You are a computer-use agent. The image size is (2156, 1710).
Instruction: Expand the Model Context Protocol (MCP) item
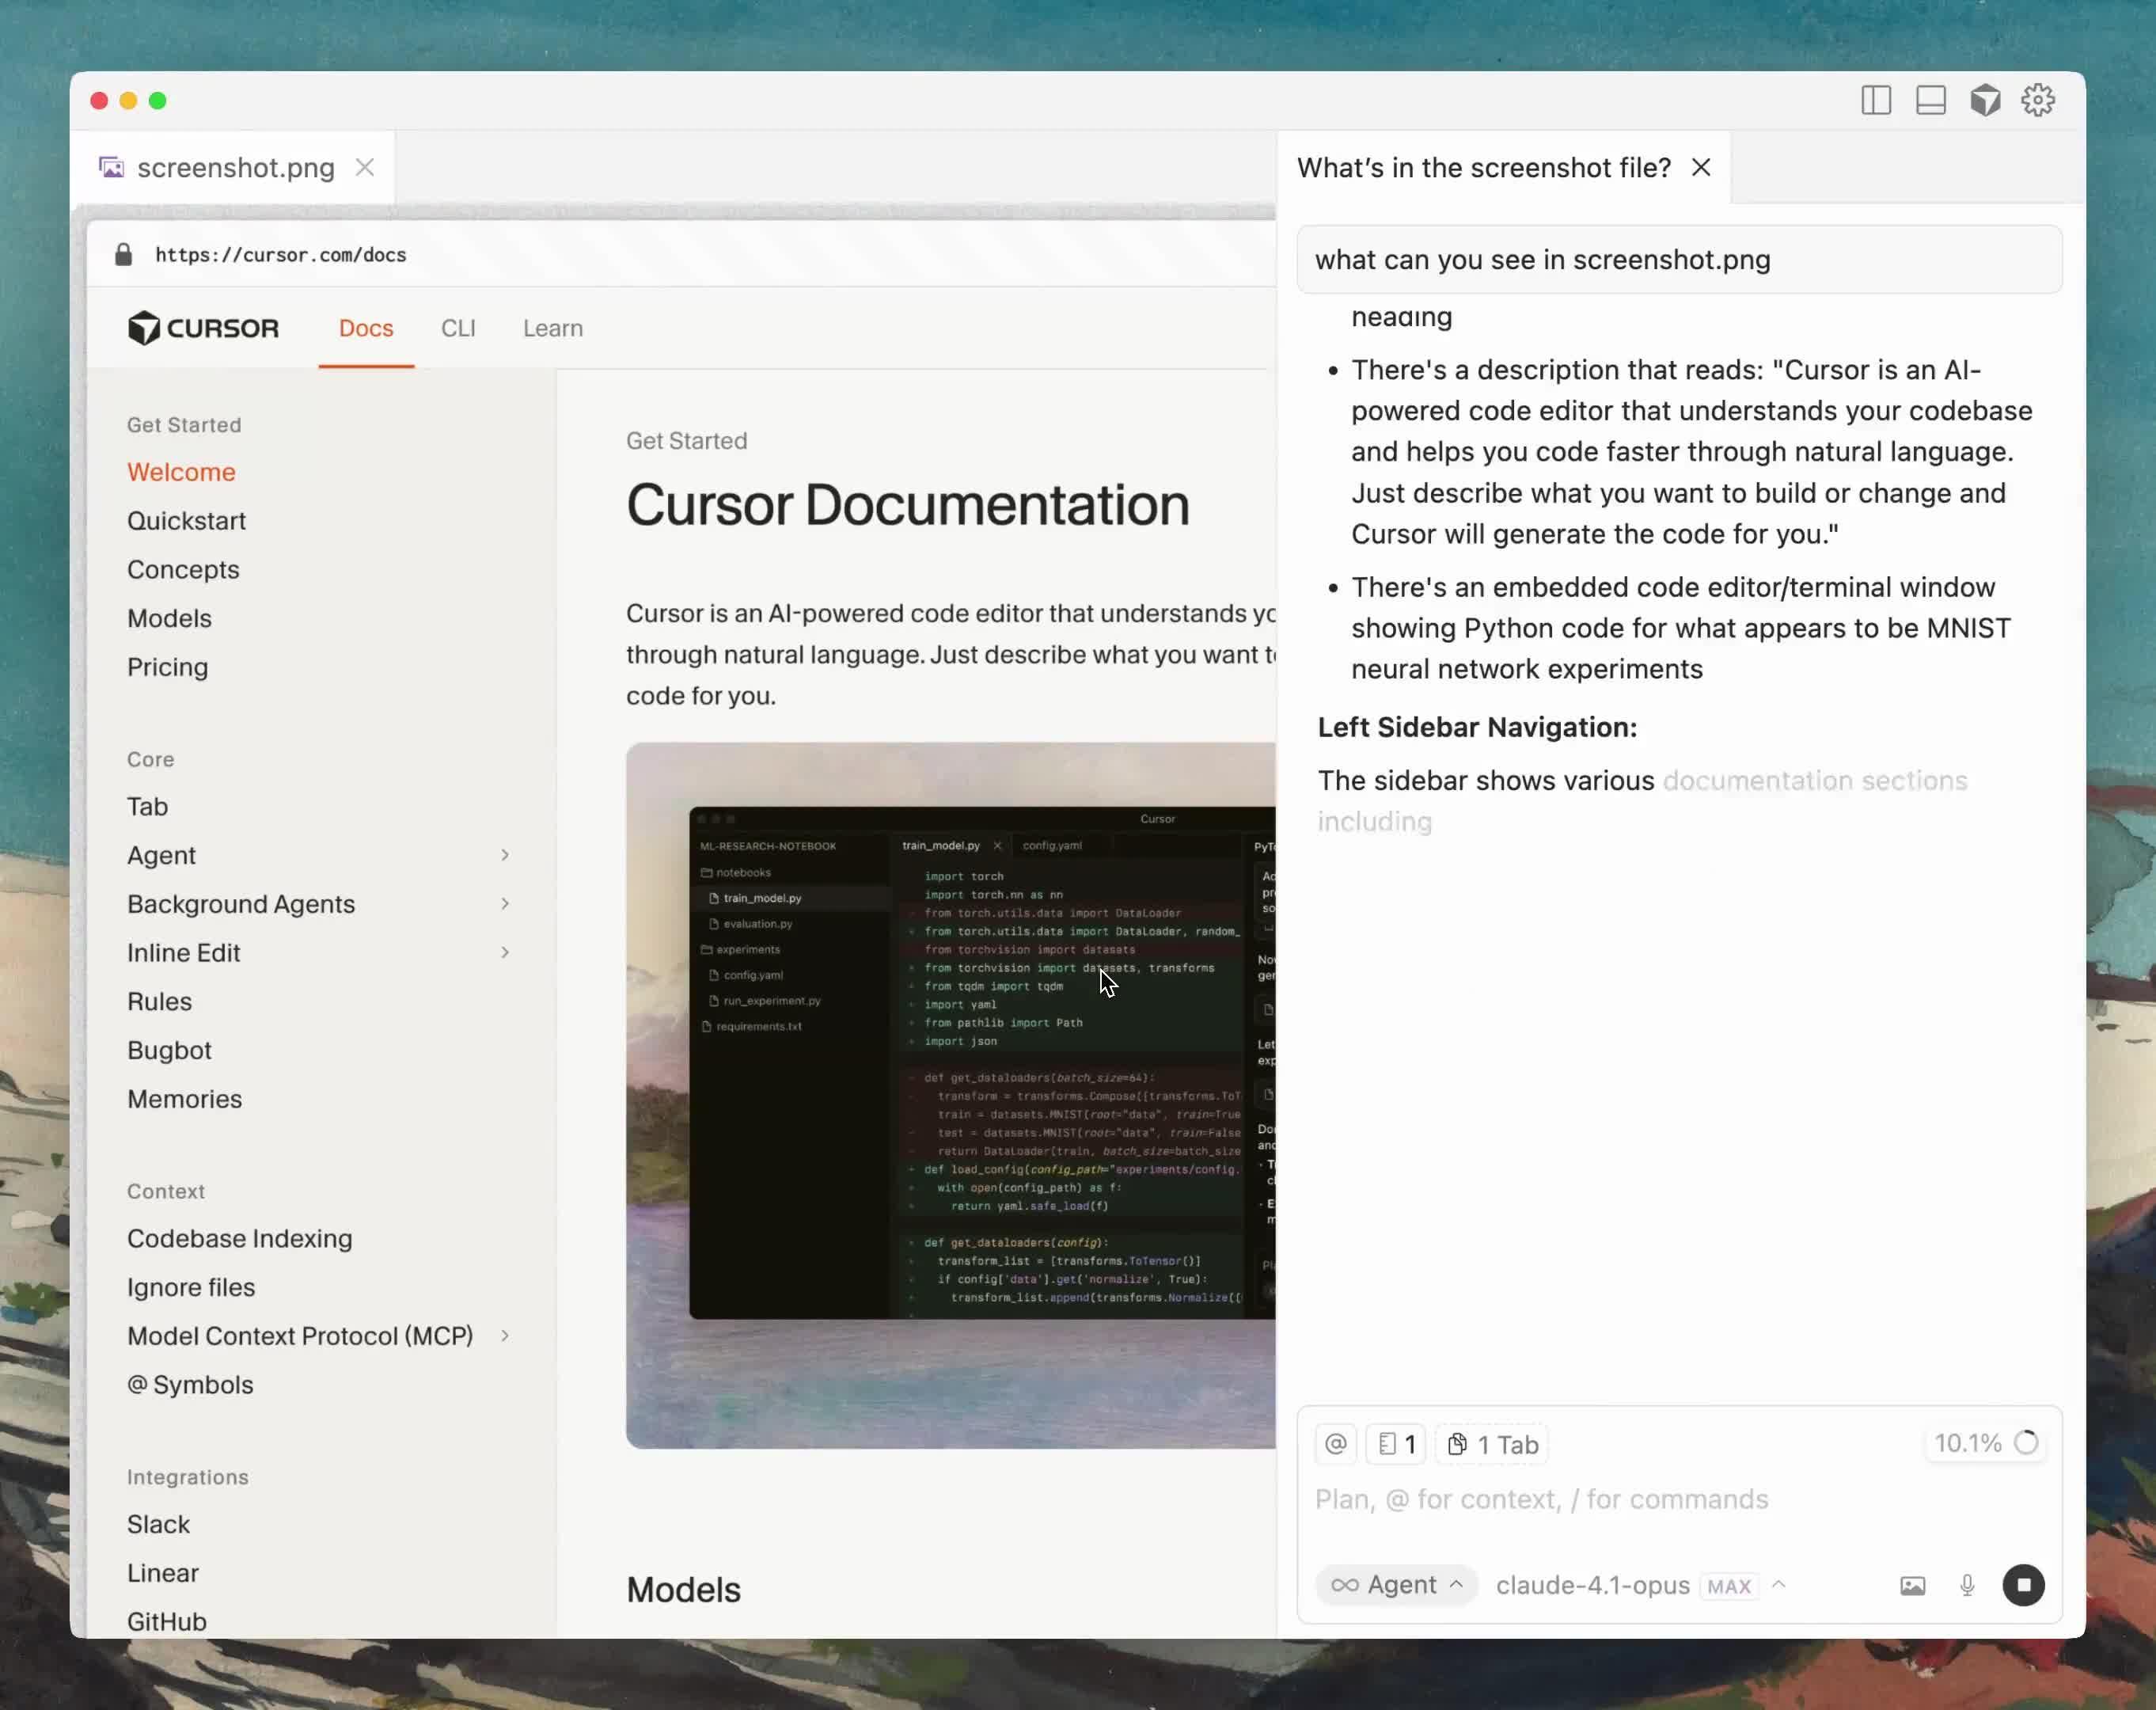504,1336
